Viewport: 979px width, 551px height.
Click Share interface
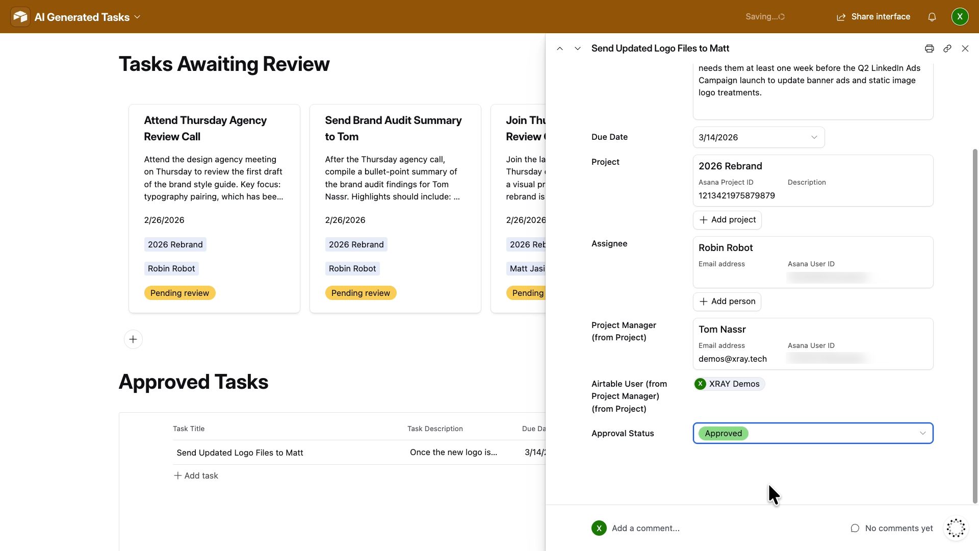pyautogui.click(x=872, y=16)
